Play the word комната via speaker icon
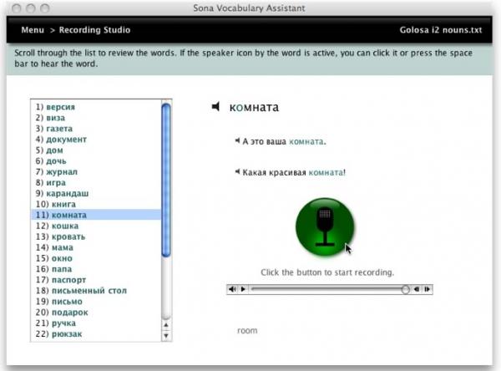The image size is (501, 371). click(215, 107)
